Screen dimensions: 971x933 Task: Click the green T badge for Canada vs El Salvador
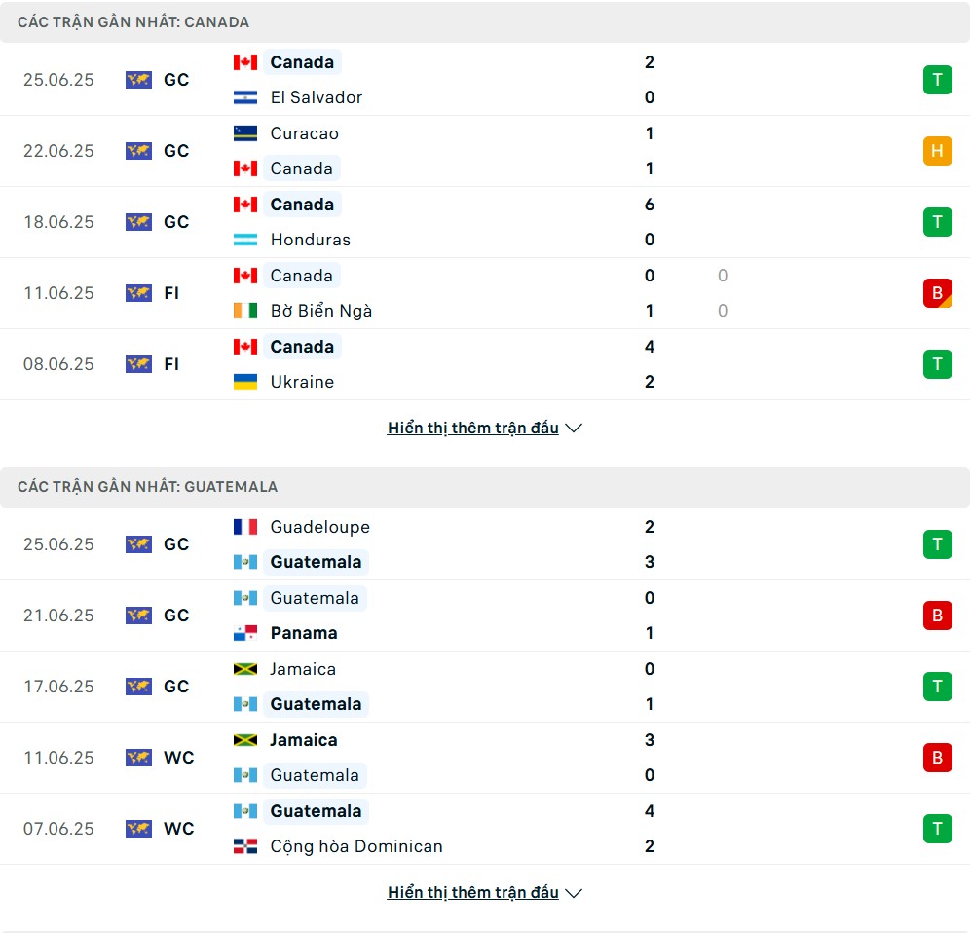tap(937, 80)
